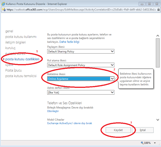Go to posta kutusu temsilcisi section

click(21, 76)
